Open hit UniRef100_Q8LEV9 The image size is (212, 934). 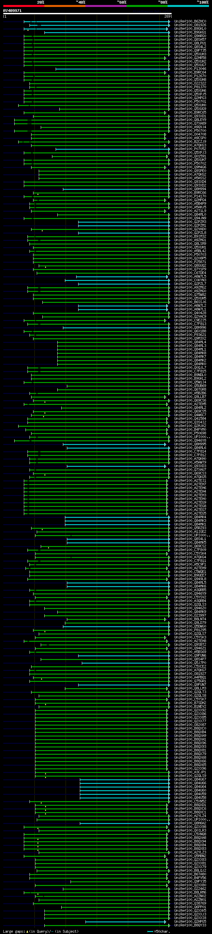[x=190, y=120]
